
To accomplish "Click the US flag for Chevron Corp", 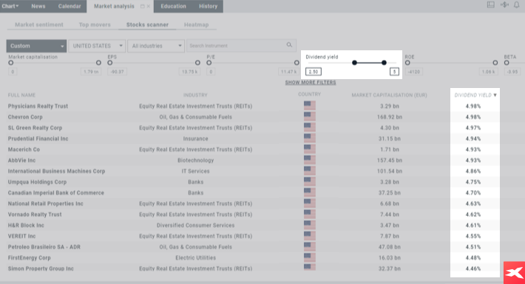I will 310,117.
